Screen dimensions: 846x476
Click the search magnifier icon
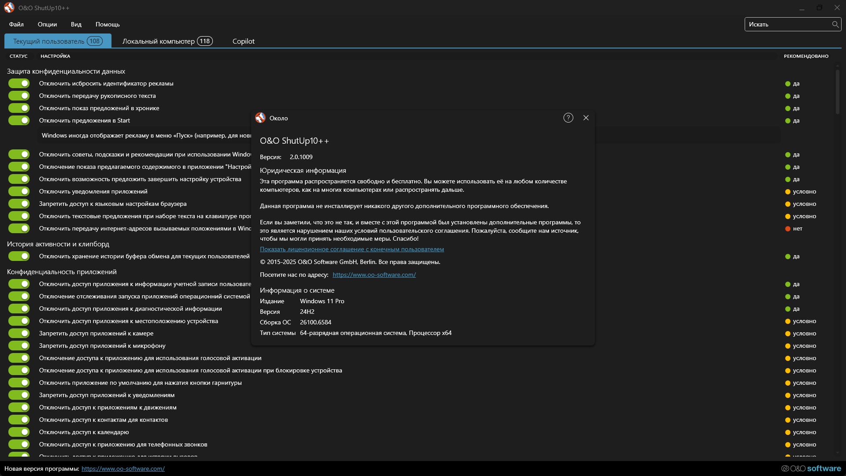tap(835, 24)
